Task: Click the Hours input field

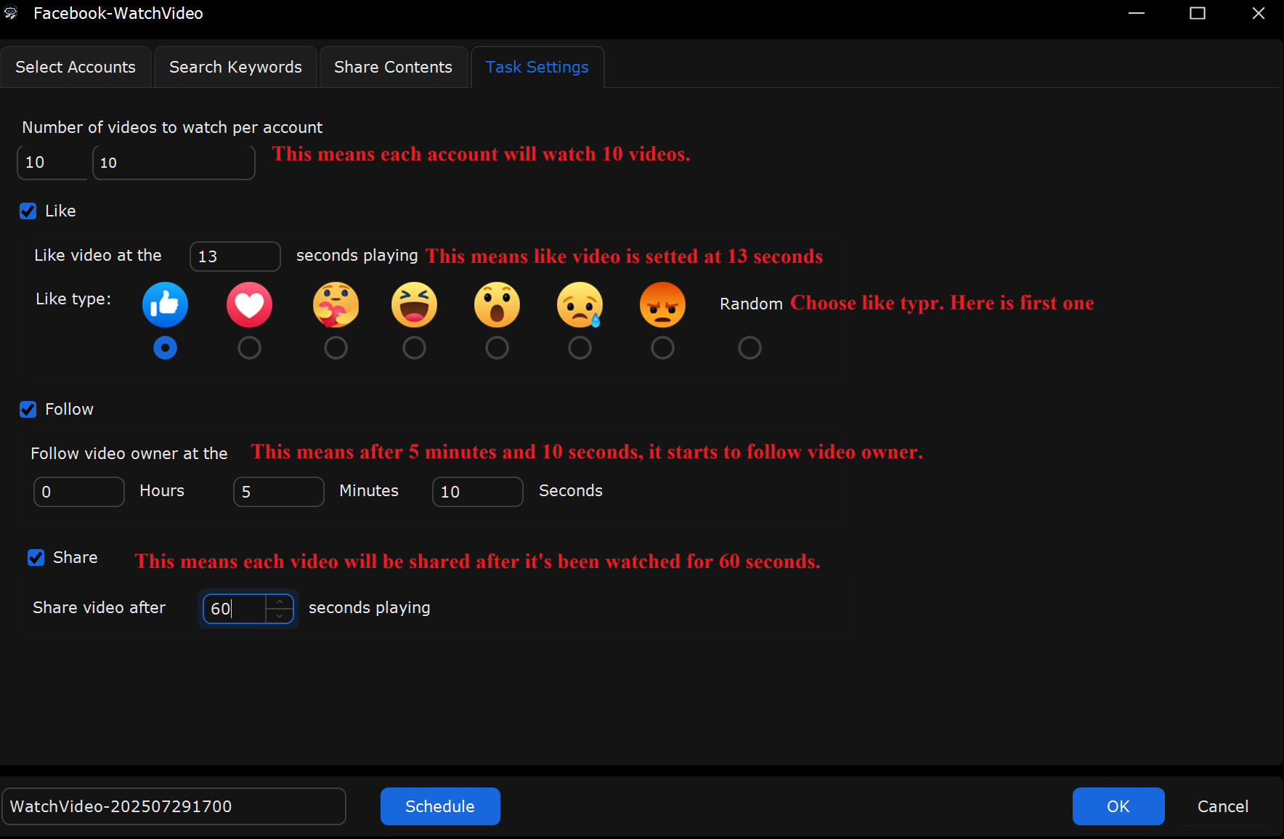Action: (x=79, y=492)
